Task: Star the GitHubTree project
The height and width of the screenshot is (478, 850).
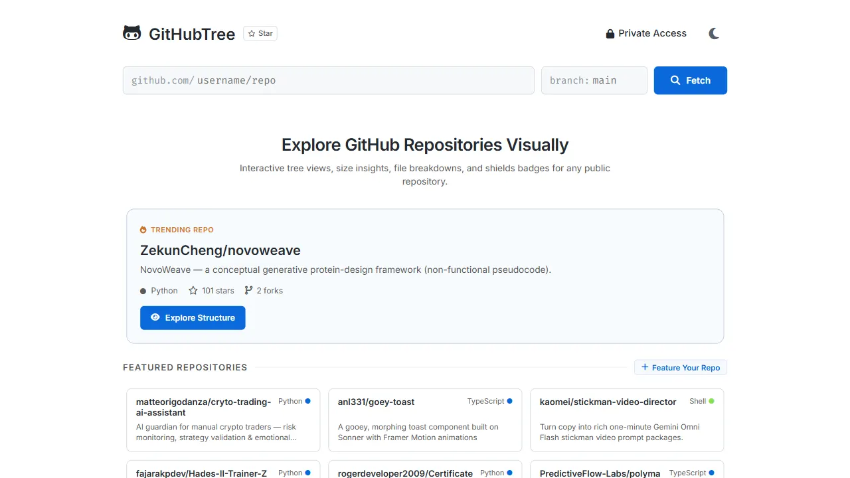Action: click(x=260, y=33)
